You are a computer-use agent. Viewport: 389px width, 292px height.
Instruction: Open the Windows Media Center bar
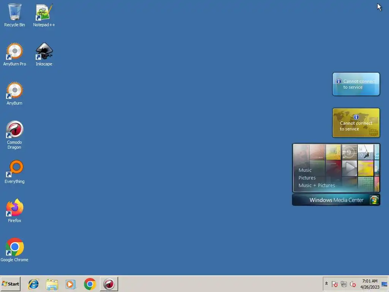[336, 200]
